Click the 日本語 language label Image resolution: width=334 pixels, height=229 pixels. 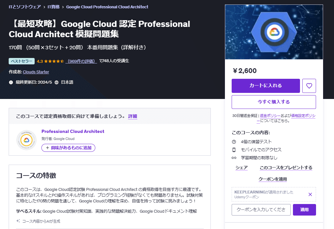[x=67, y=82]
